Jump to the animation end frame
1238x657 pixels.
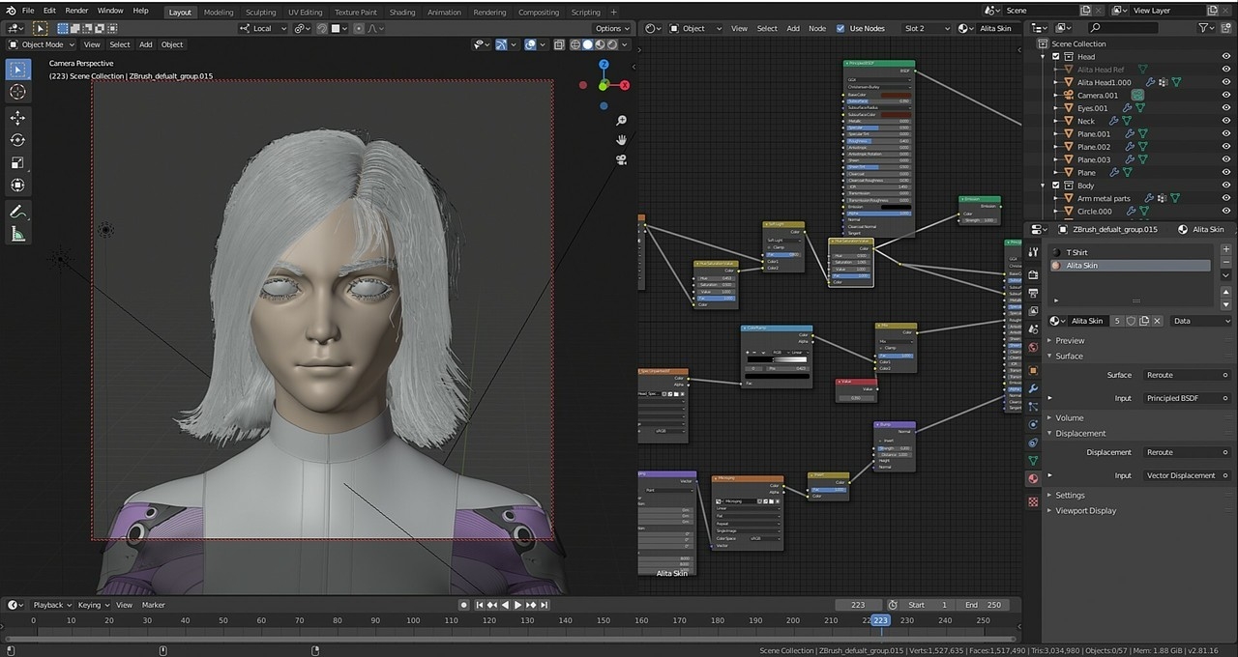point(545,605)
